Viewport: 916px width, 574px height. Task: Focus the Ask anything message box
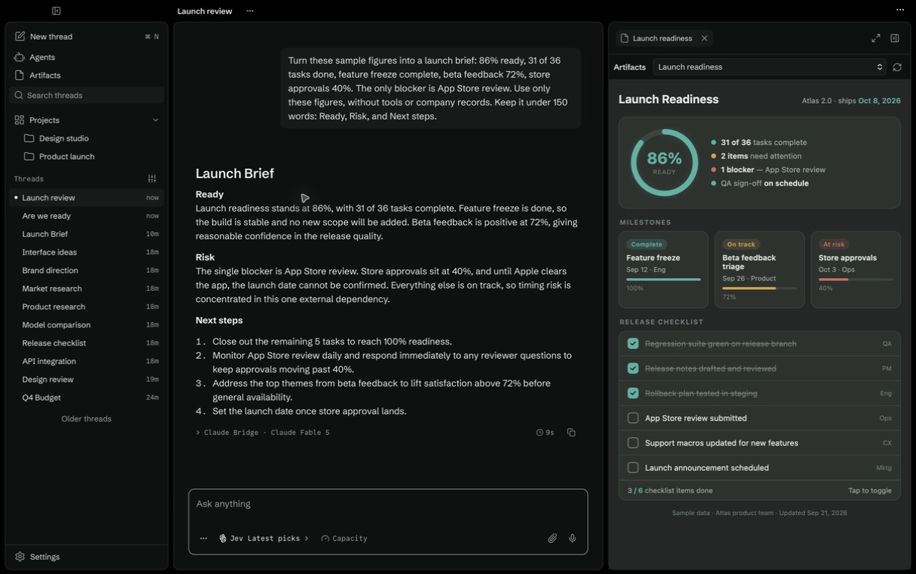coord(388,504)
